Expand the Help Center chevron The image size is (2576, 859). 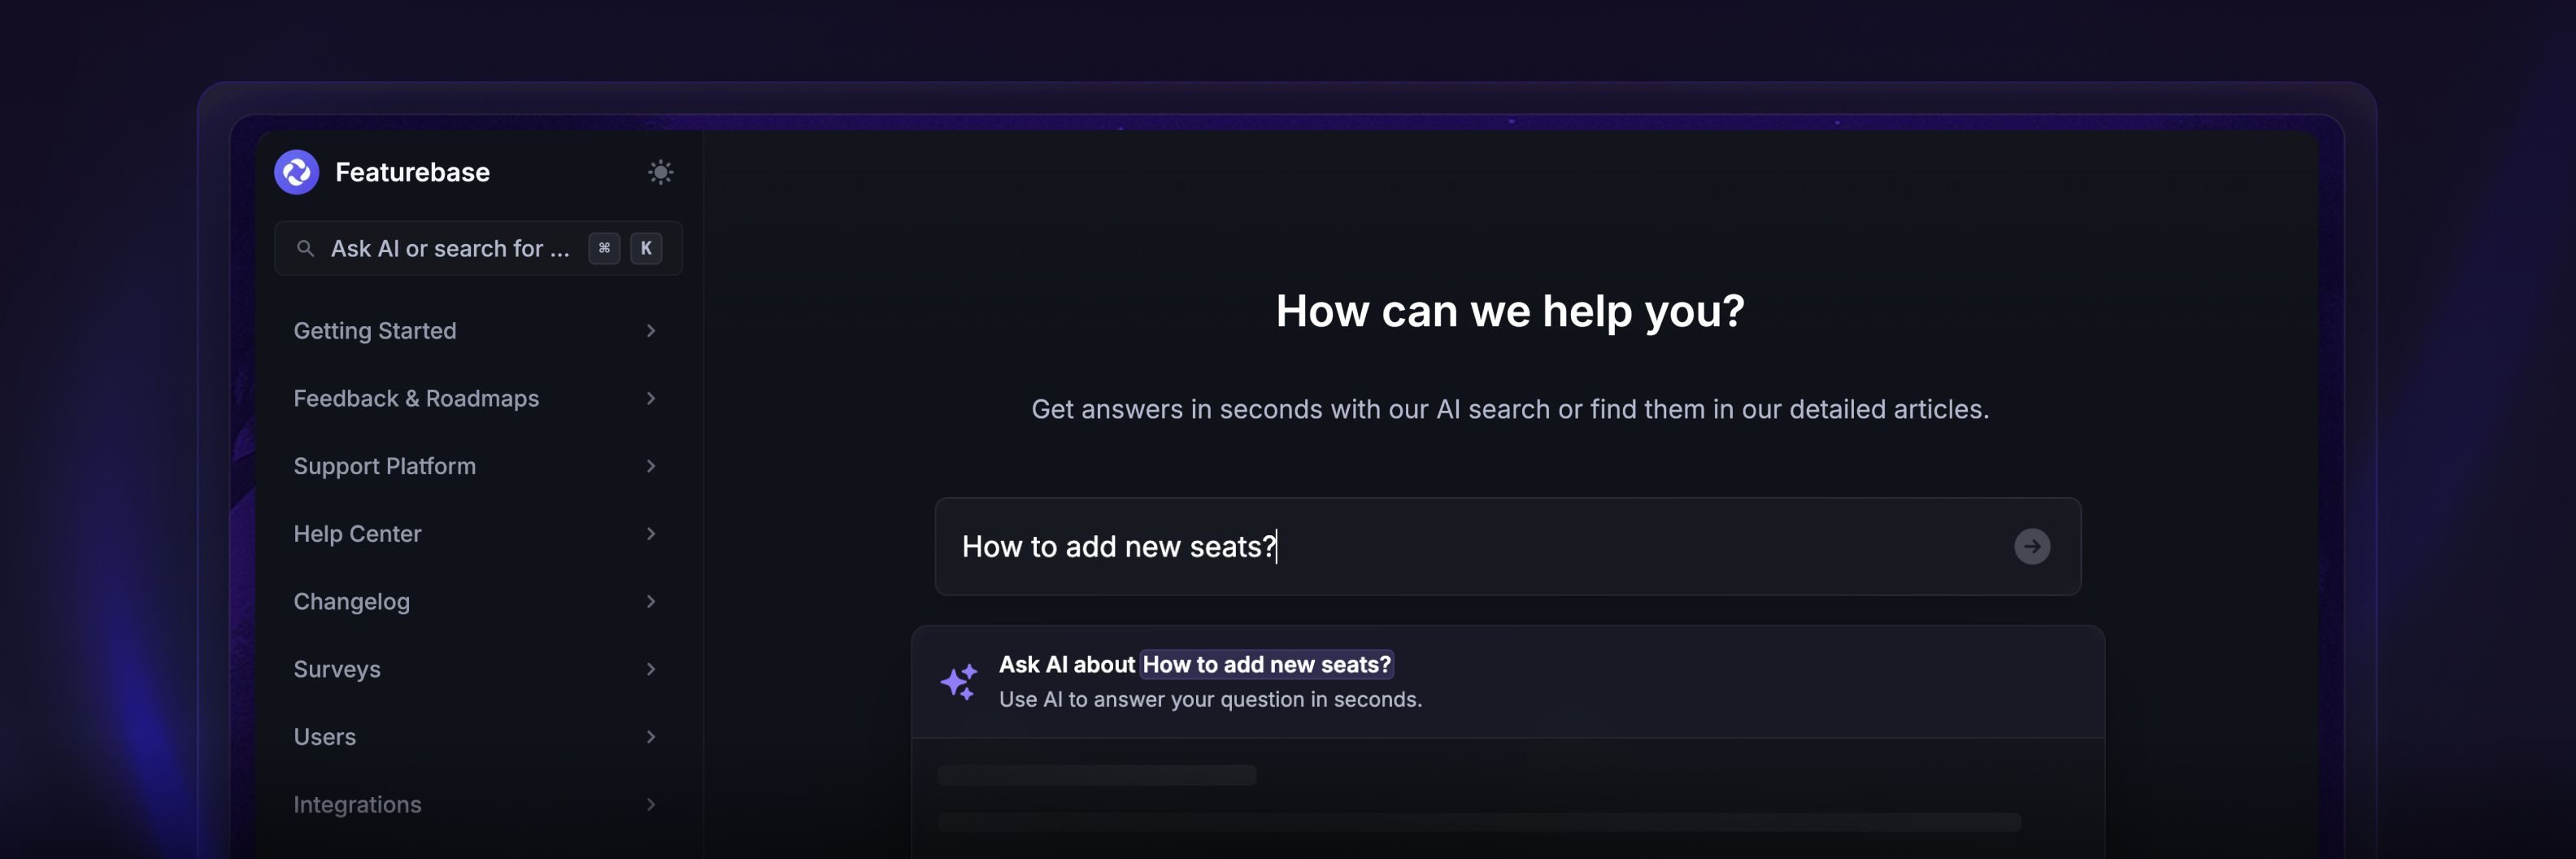pos(651,534)
